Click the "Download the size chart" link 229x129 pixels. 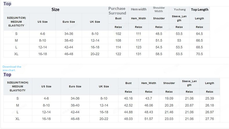click(x=12, y=68)
